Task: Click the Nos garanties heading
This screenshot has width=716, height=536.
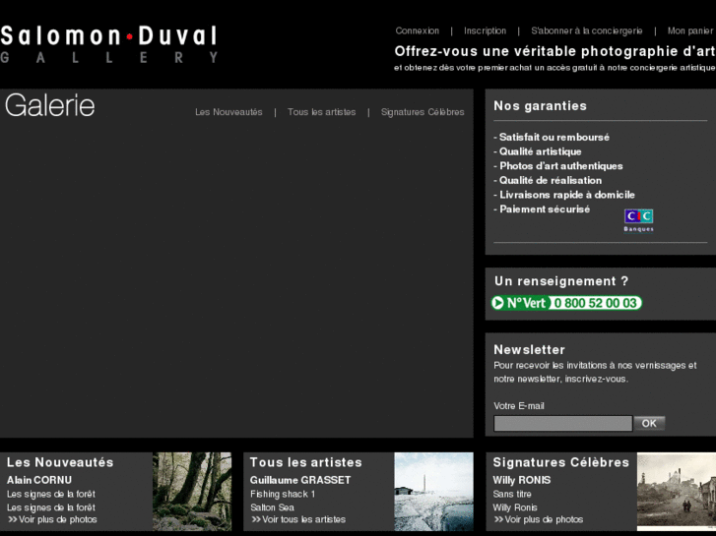Action: [x=540, y=106]
